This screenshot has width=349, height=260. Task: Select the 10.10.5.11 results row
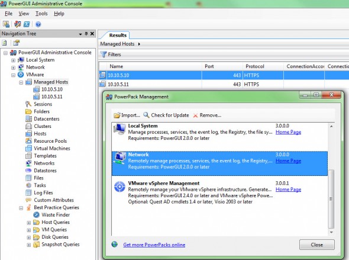pos(224,84)
